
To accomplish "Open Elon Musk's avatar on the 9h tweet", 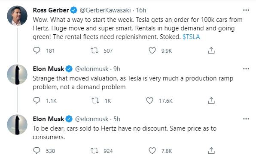I will [17, 75].
